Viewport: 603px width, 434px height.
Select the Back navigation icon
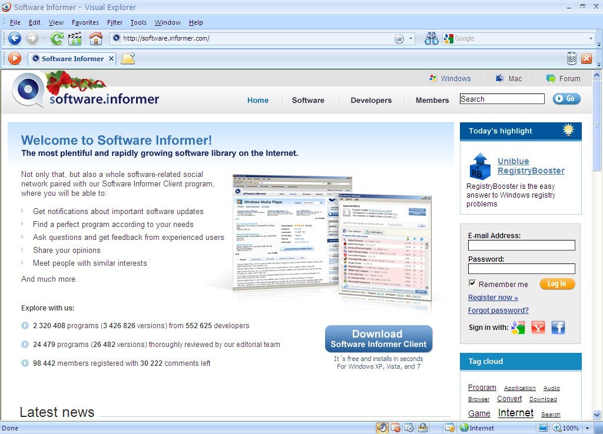(14, 38)
